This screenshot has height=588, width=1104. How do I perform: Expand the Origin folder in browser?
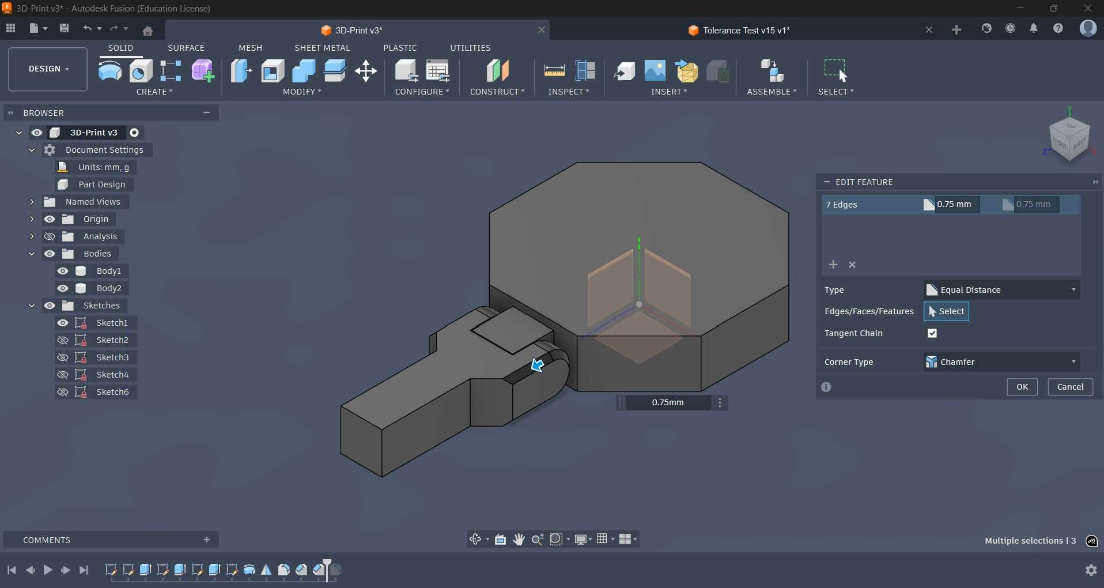(x=32, y=219)
